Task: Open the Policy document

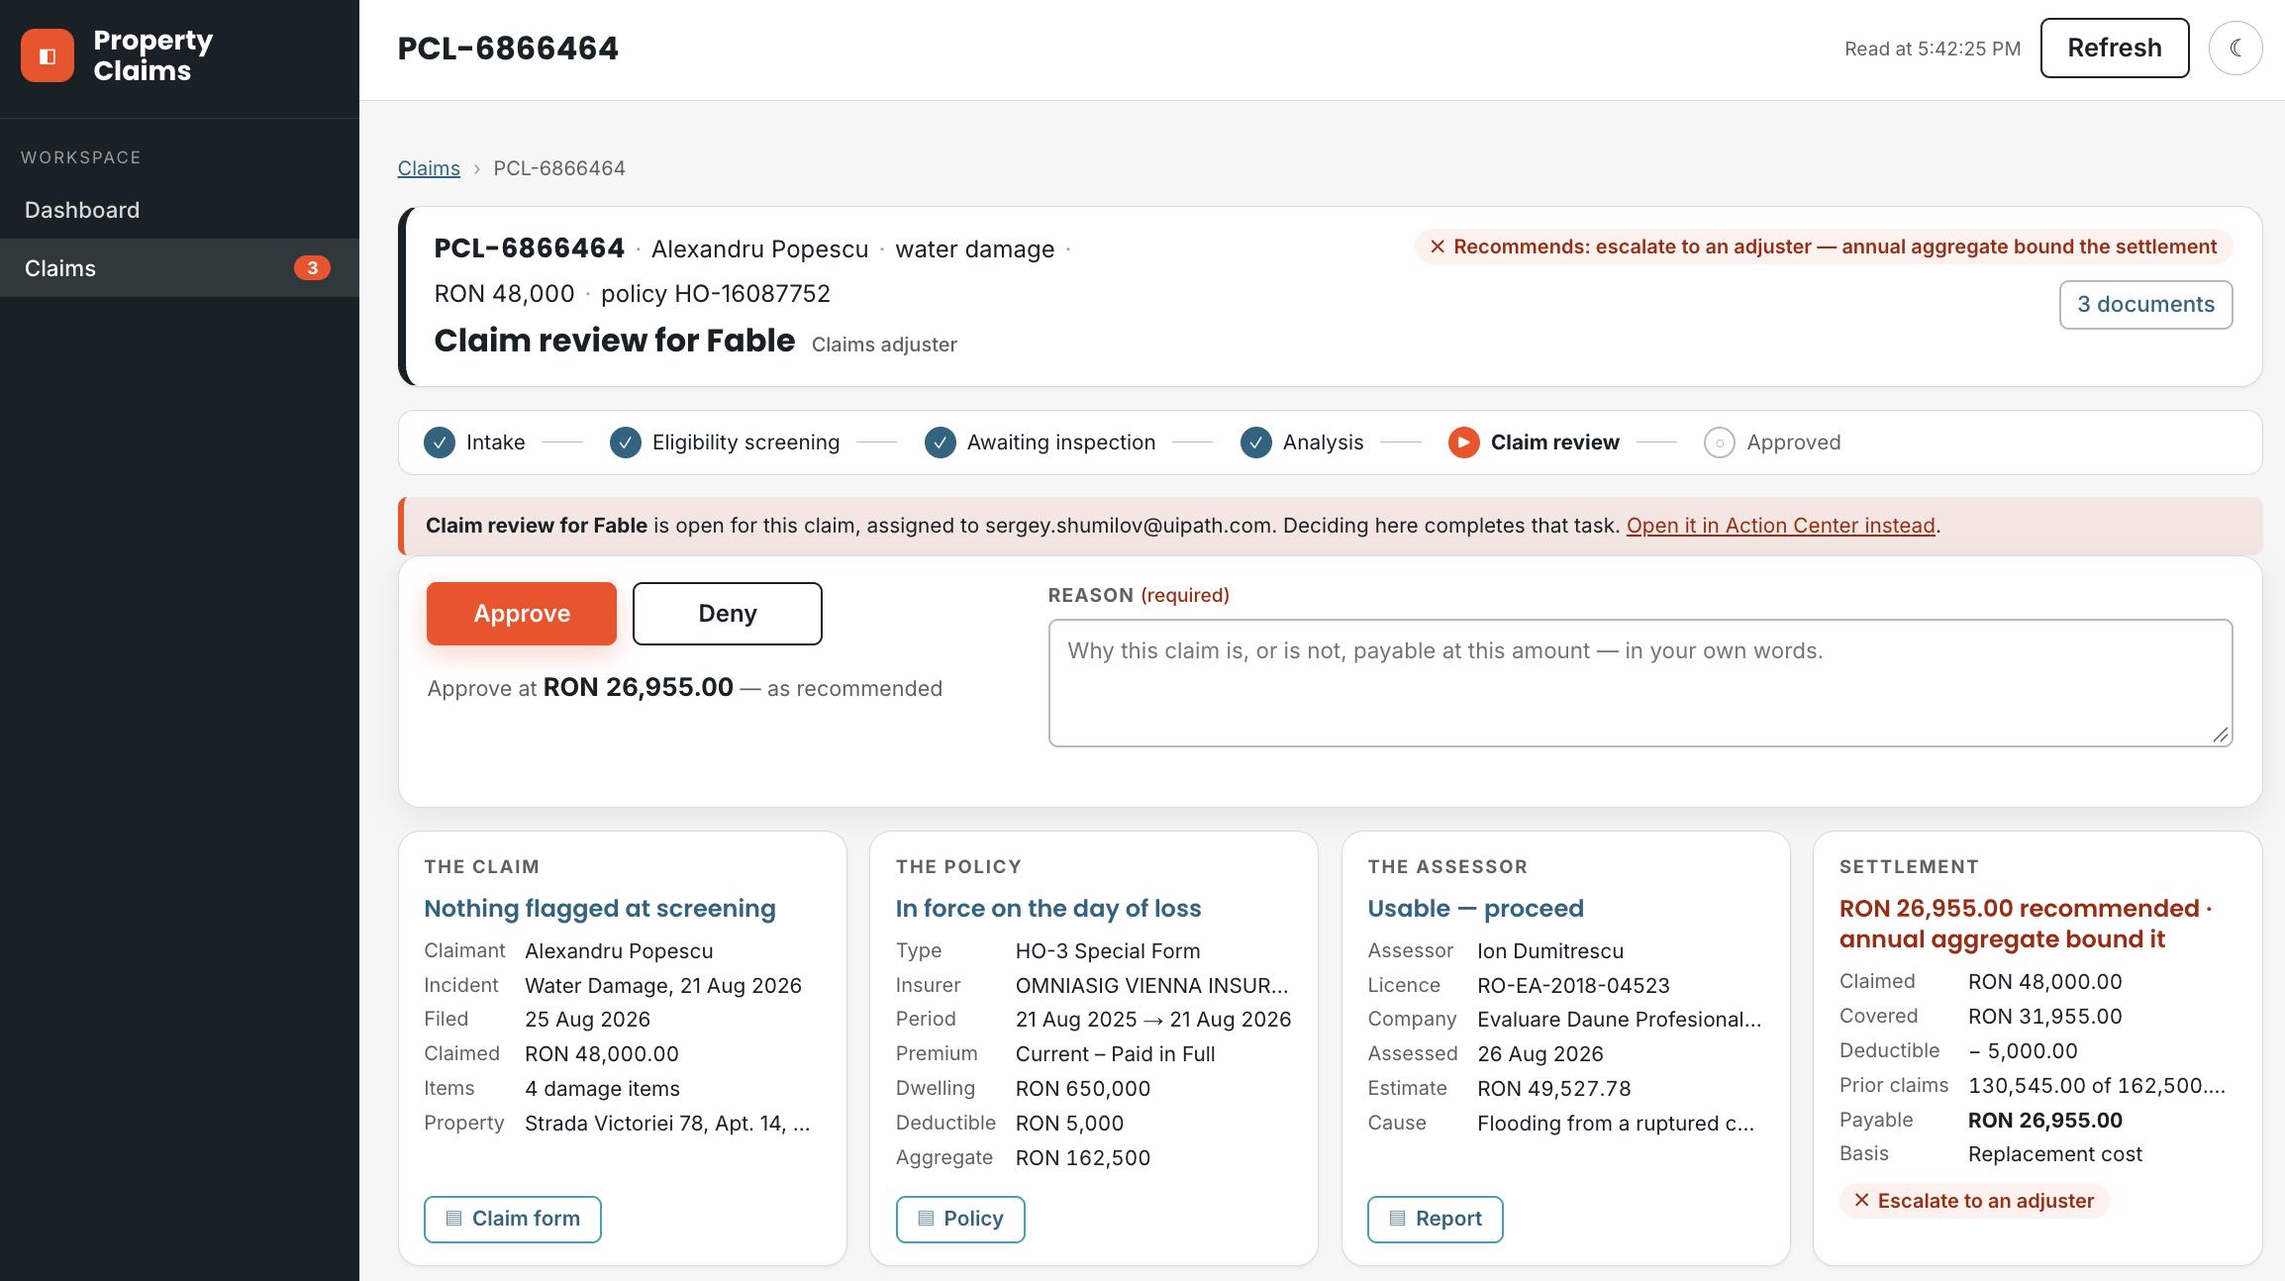Action: (960, 1219)
